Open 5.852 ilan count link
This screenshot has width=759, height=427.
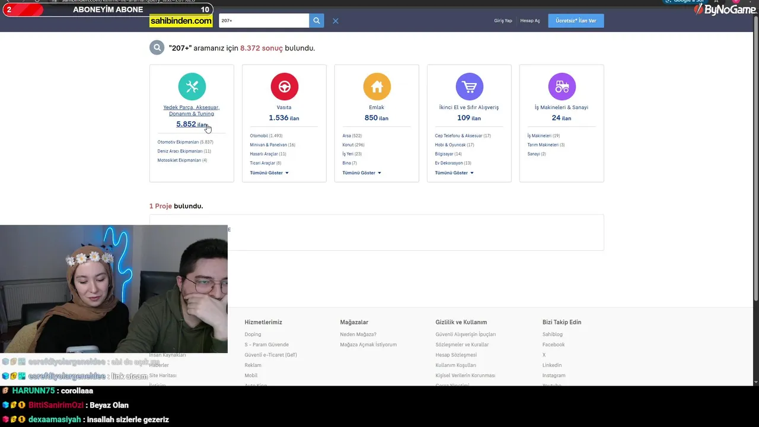[192, 125]
